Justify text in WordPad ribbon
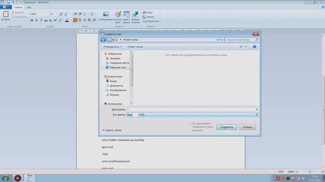Screen dimensions: 325x182 (x=89, y=20)
